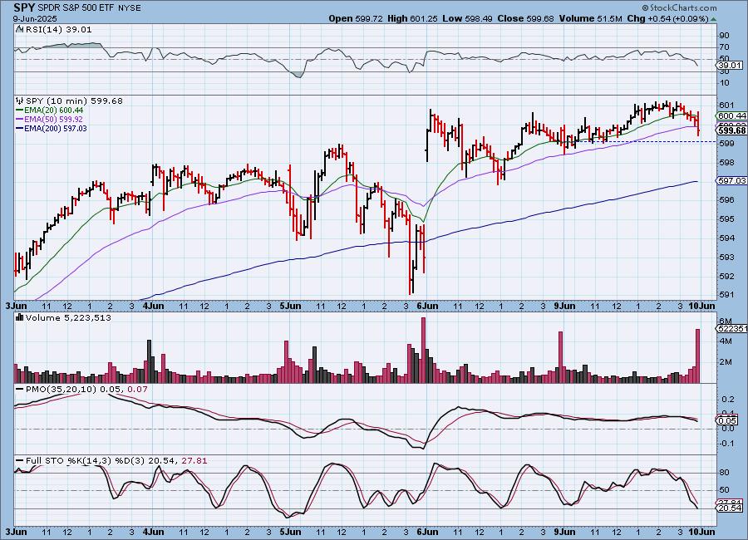This screenshot has height=540, width=748.
Task: Click the High 601.25 value
Action: (x=412, y=18)
